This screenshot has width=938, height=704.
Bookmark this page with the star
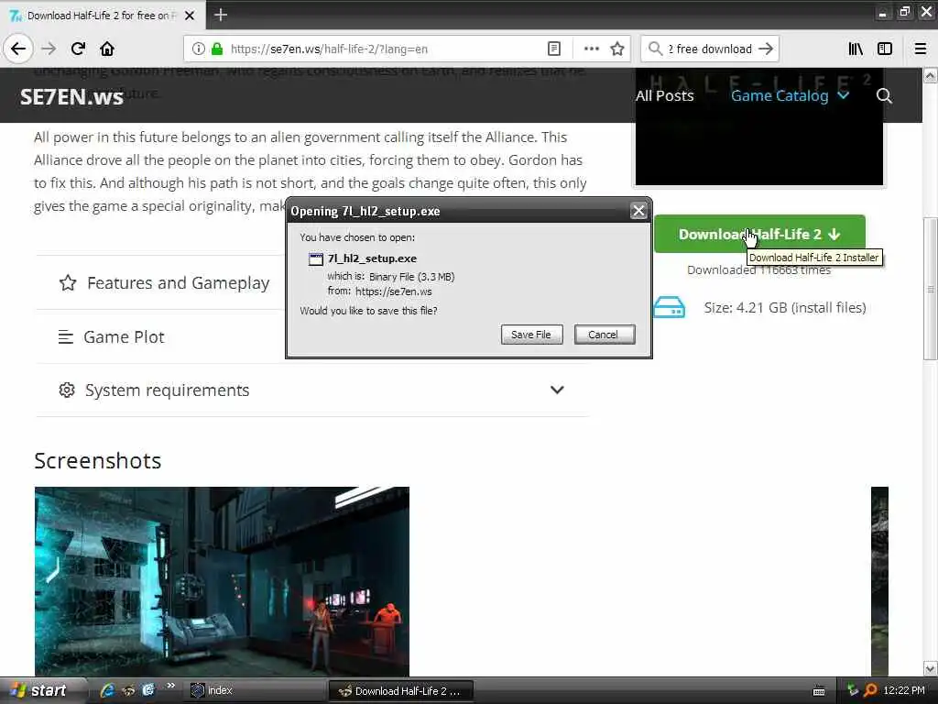click(x=617, y=49)
